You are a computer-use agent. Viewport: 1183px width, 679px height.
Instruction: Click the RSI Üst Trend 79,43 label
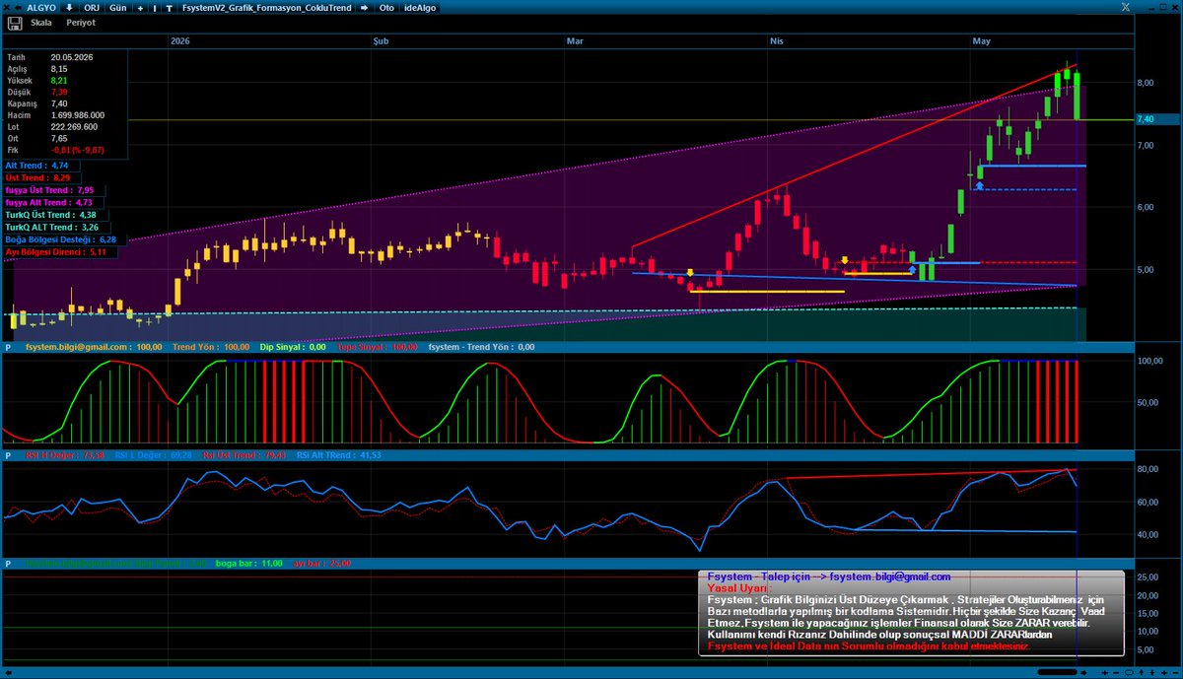point(245,455)
